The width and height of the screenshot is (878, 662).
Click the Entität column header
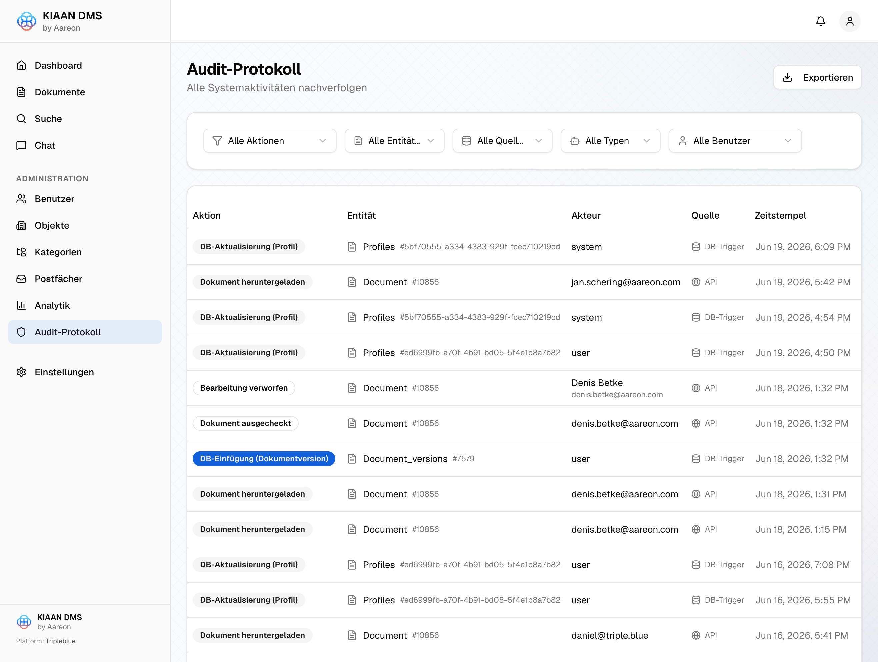click(x=361, y=216)
